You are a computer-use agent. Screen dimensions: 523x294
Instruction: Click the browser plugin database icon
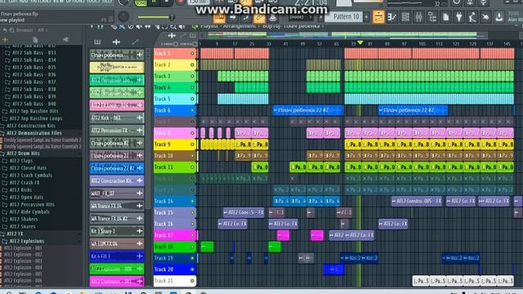65,40
